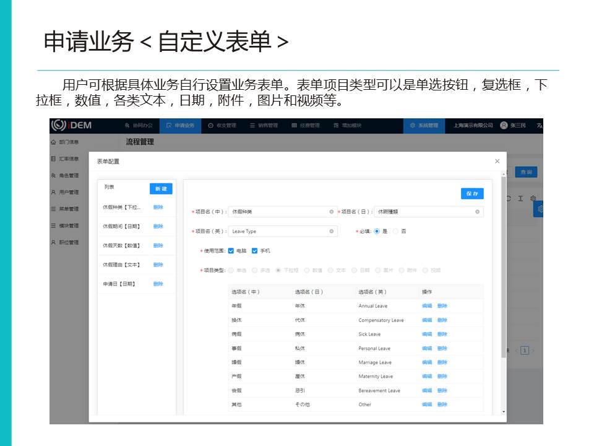
Task: Close the 表单配置 dialog with X
Action: pyautogui.click(x=497, y=161)
